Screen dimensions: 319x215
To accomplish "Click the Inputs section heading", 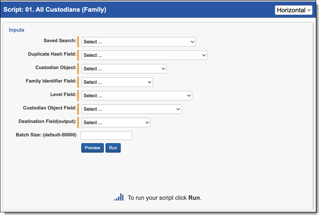I will pyautogui.click(x=17, y=30).
